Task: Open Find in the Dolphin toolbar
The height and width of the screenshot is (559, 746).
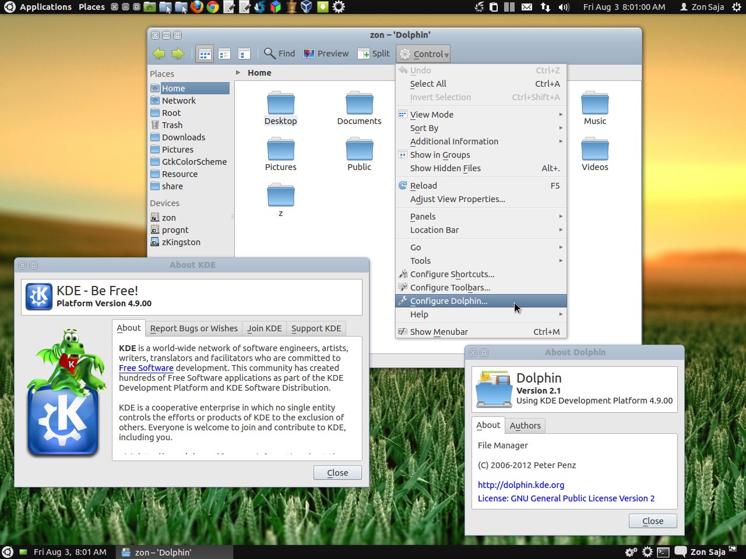Action: click(x=279, y=54)
